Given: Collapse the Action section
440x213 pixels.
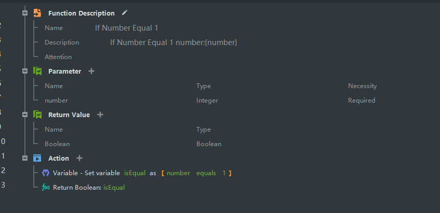Looking at the screenshot, I should point(25,158).
